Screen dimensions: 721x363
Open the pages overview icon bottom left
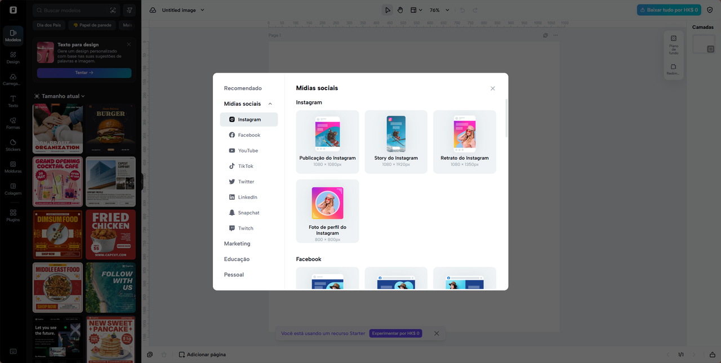pyautogui.click(x=150, y=355)
